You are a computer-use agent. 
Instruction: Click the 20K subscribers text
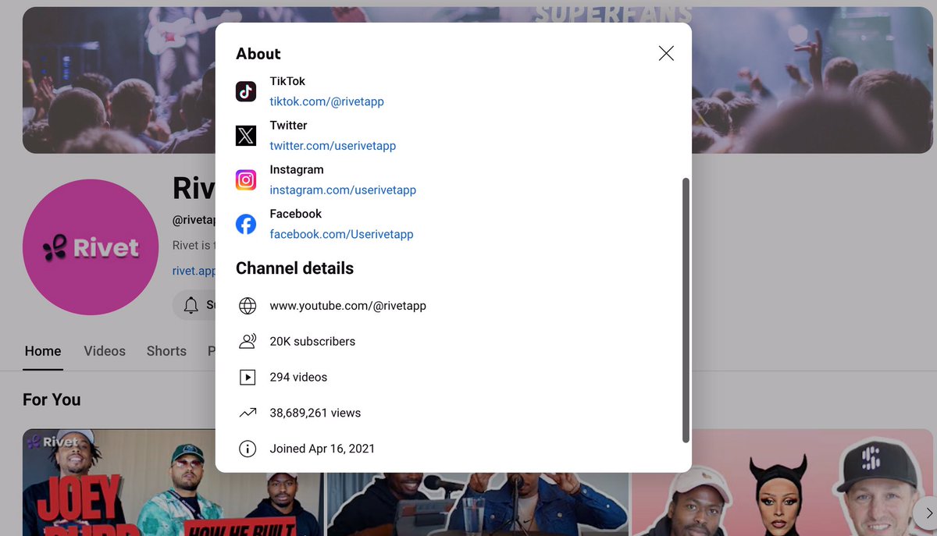[312, 341]
